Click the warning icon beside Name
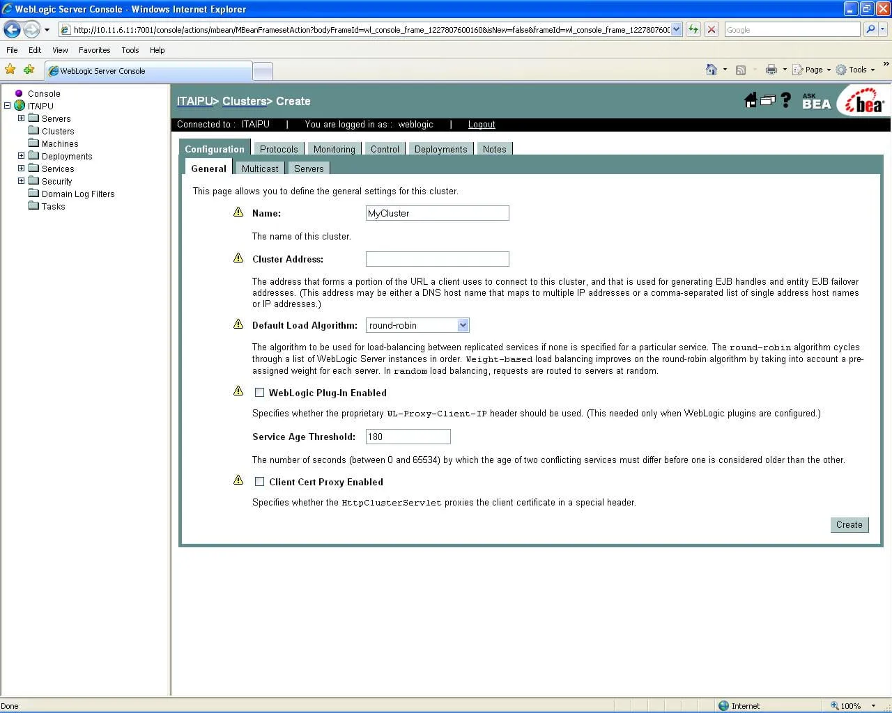 [x=238, y=212]
